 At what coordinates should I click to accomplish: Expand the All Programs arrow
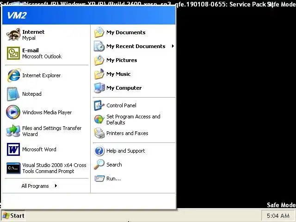pyautogui.click(x=55, y=186)
